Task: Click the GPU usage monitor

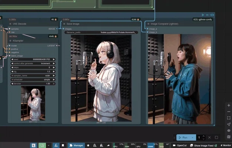Action: (141, 145)
